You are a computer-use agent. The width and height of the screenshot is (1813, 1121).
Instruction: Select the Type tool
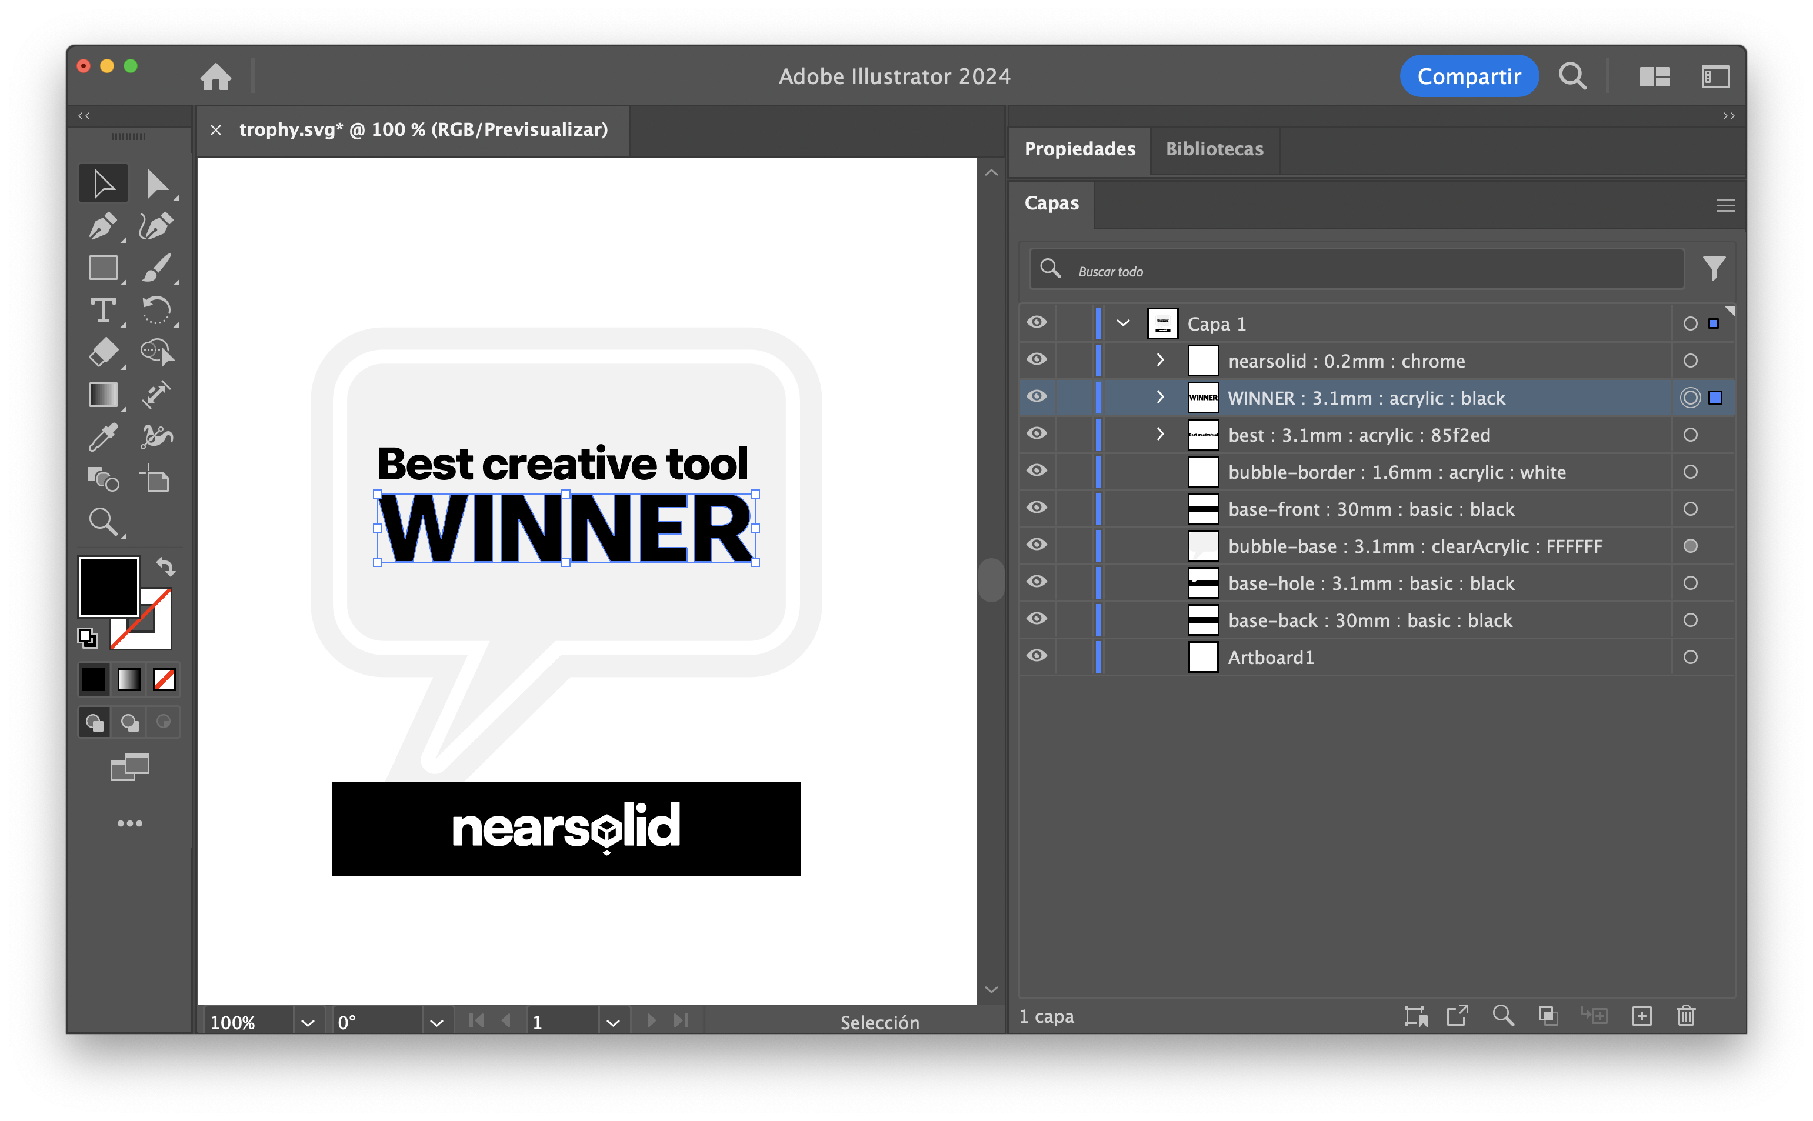click(103, 310)
